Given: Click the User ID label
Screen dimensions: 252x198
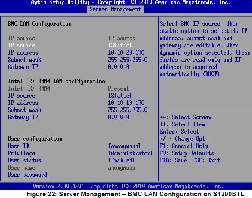Looking at the screenshot, I should (18, 146).
